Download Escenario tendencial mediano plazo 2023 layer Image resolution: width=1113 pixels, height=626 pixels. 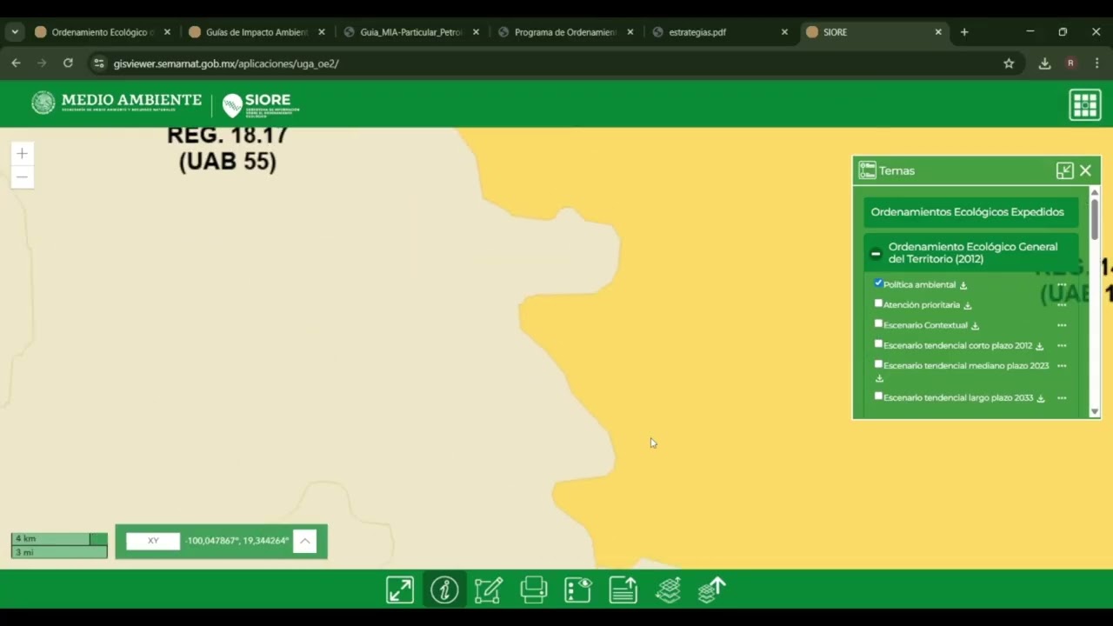tap(879, 378)
